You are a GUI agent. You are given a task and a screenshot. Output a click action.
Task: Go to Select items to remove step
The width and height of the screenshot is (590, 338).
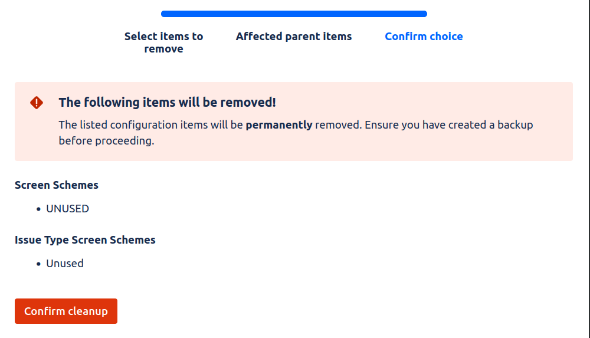(163, 42)
